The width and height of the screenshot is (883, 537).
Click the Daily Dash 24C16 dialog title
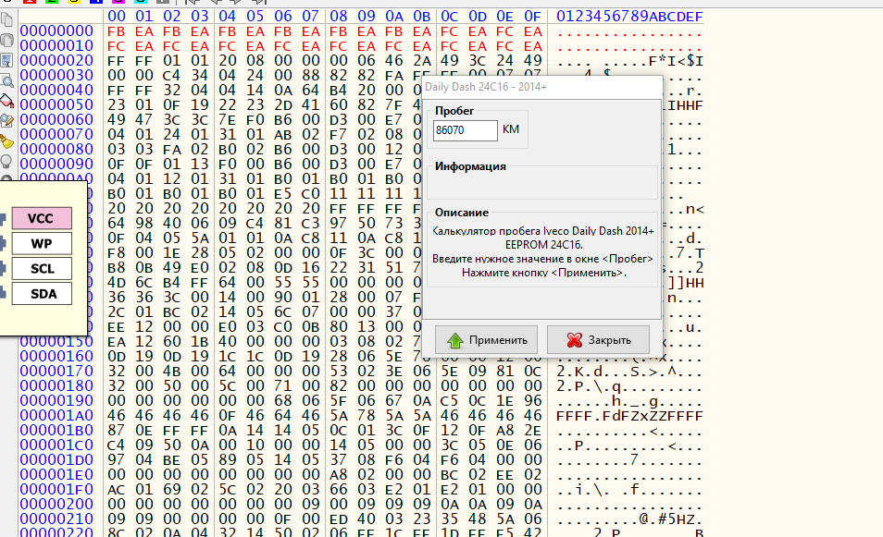[485, 87]
